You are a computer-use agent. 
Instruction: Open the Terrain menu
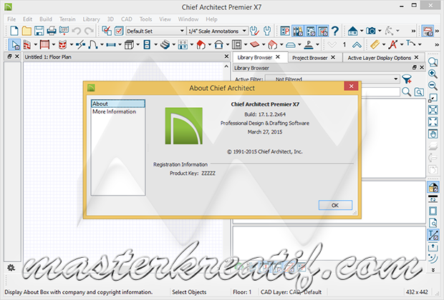[x=67, y=19]
